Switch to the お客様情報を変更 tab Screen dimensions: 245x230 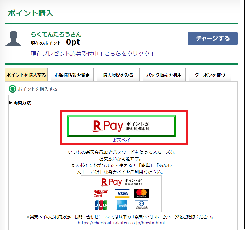[72, 75]
